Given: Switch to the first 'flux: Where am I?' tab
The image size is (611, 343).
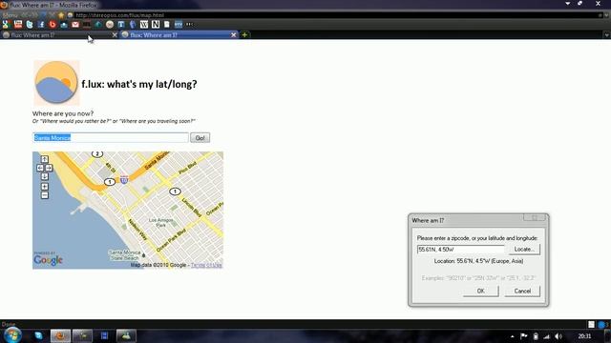Looking at the screenshot, I should (x=59, y=35).
